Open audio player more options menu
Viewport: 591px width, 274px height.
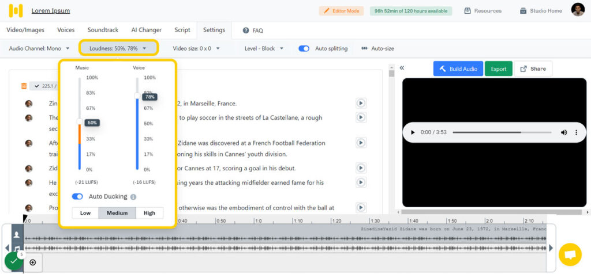576,132
